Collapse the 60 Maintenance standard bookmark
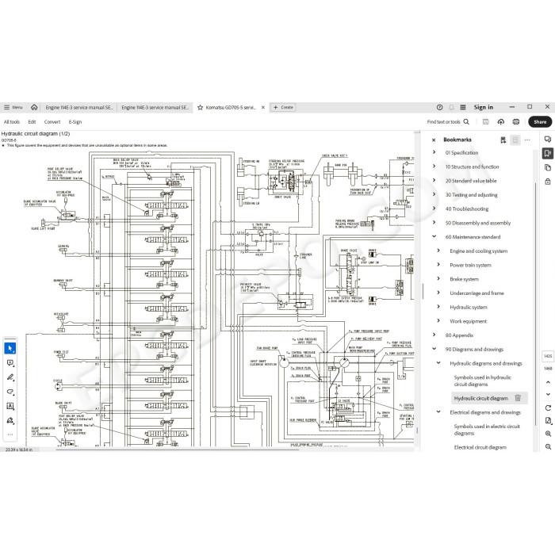Image resolution: width=555 pixels, height=555 pixels. (434, 236)
